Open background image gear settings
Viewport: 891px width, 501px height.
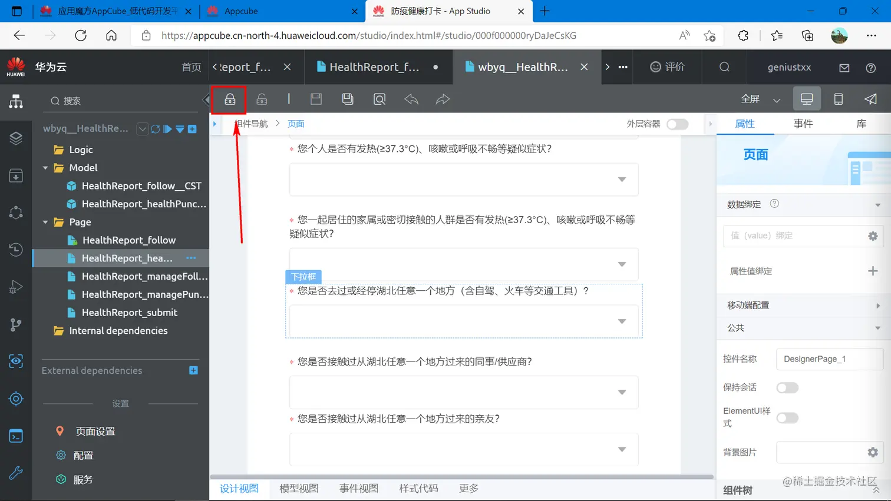pyautogui.click(x=873, y=452)
